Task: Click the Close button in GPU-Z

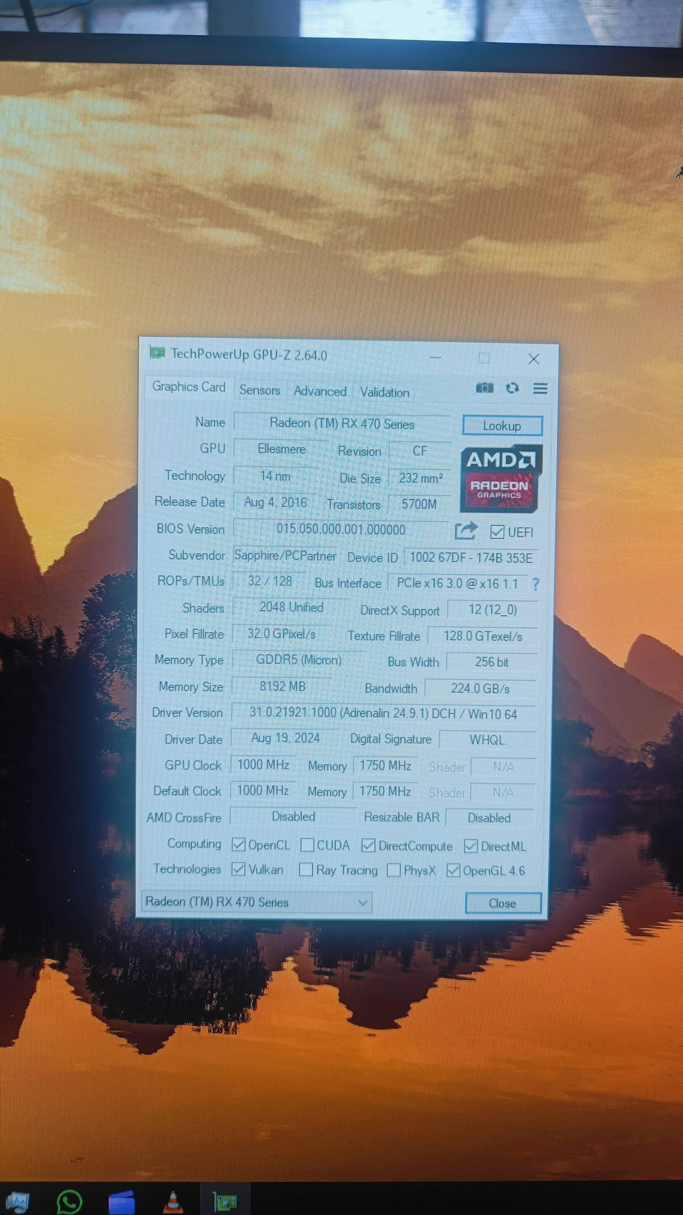Action: (x=503, y=903)
